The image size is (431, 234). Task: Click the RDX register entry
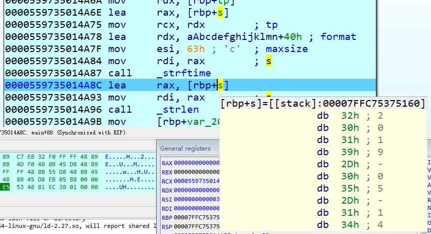point(190,190)
